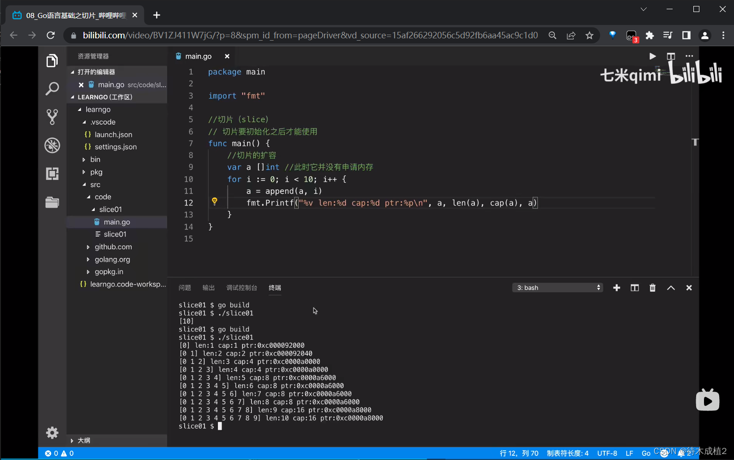Open the Explorer view in activity bar

click(52, 61)
